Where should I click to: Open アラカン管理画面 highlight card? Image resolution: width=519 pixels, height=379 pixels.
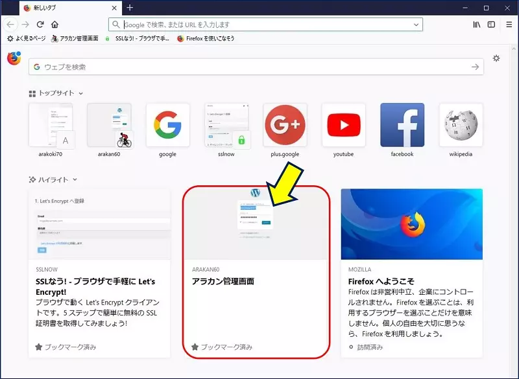(256, 273)
